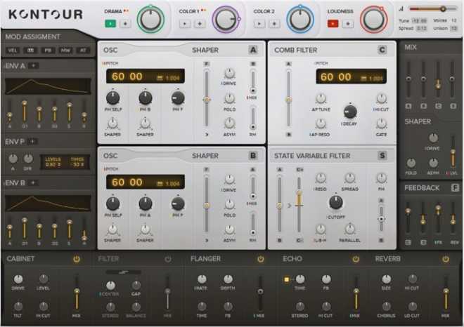Click the S button of State Variable Filter
This screenshot has height=327, width=464.
pyautogui.click(x=382, y=156)
